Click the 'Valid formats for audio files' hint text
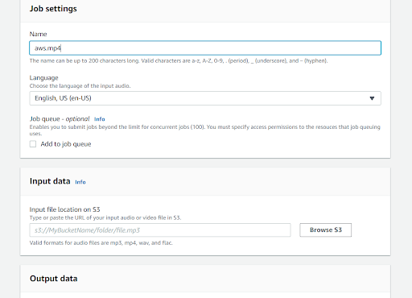Image resolution: width=412 pixels, height=298 pixels. coord(101,242)
